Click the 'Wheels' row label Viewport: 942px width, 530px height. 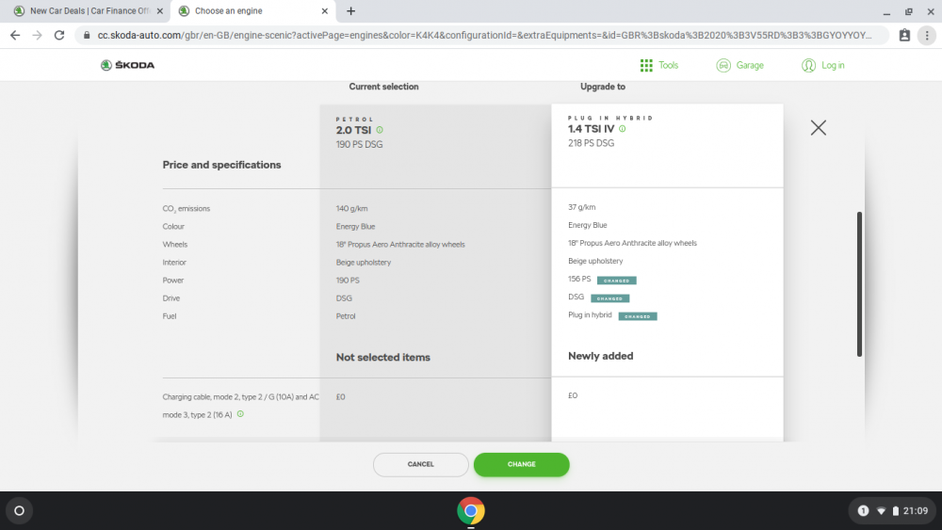(x=174, y=245)
